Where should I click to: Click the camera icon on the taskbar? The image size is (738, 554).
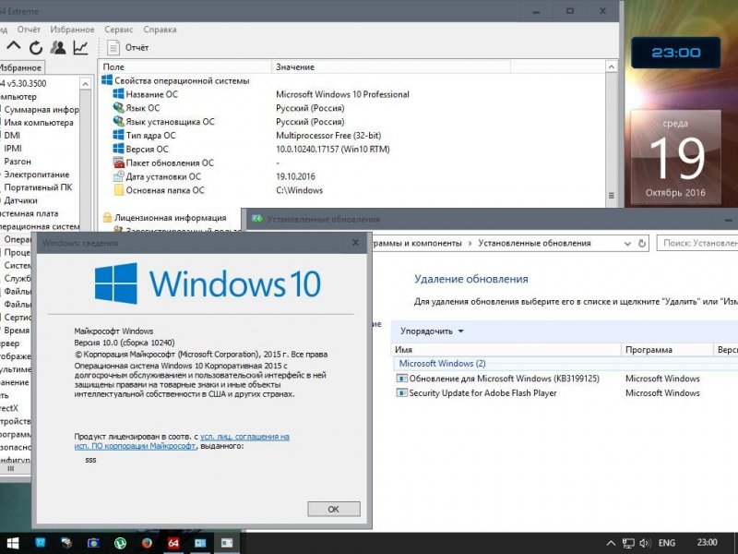pos(94,543)
